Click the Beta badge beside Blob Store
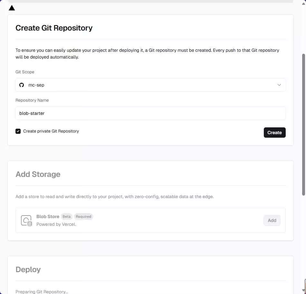Viewport: 306px width, 294px height. [x=67, y=216]
